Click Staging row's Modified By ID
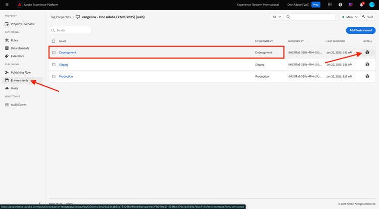Viewport: 379px width, 209px height. point(305,65)
